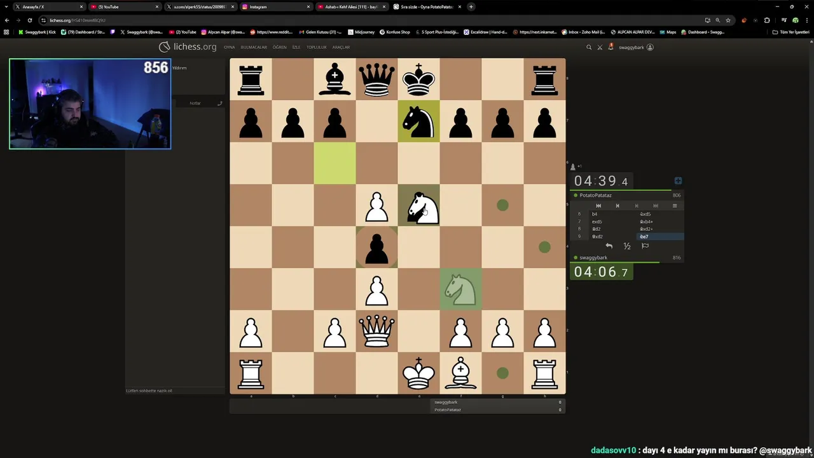Image resolution: width=814 pixels, height=458 pixels.
Task: Jump to the last move in move list
Action: pos(655,205)
